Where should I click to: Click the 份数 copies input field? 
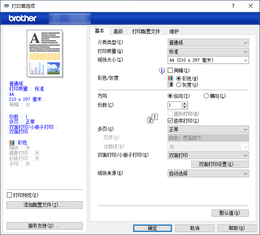coord(175,105)
